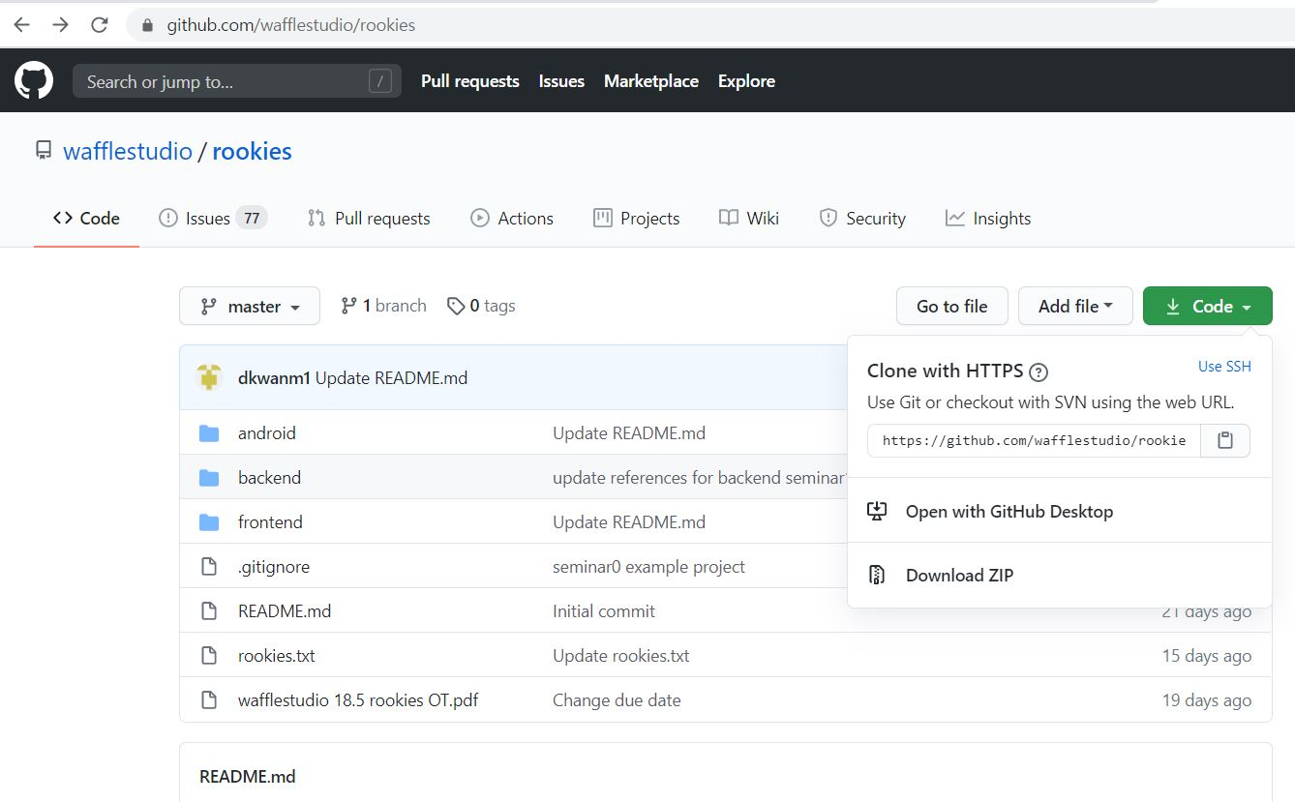
Task: Click the GitHub search input field
Action: pyautogui.click(x=237, y=81)
